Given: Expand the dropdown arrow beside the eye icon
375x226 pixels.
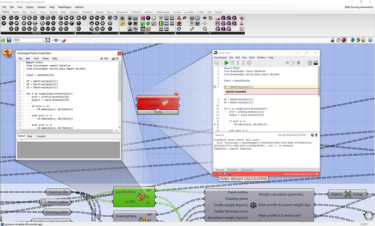Looking at the screenshot, I should pyautogui.click(x=60, y=40).
